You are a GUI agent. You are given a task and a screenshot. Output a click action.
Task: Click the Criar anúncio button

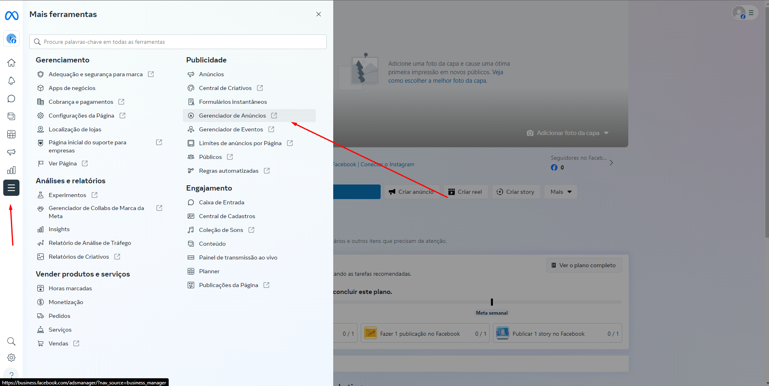click(411, 192)
